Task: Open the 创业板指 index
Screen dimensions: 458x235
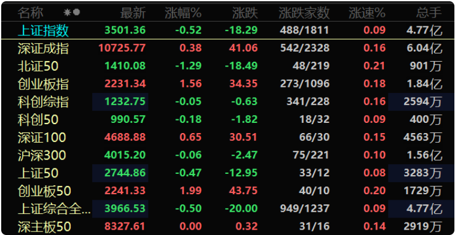Action: pyautogui.click(x=228, y=84)
